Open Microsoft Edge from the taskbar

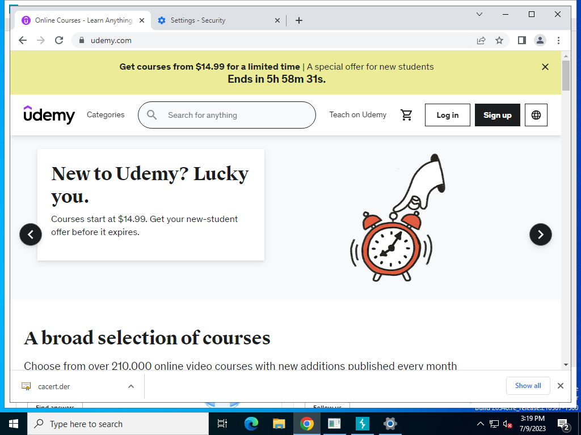(251, 424)
